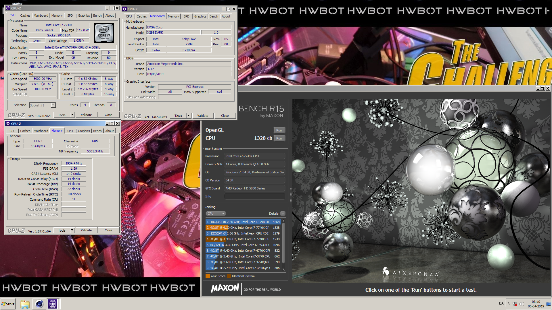Click the MAXON logo in Cinebench

click(225, 288)
